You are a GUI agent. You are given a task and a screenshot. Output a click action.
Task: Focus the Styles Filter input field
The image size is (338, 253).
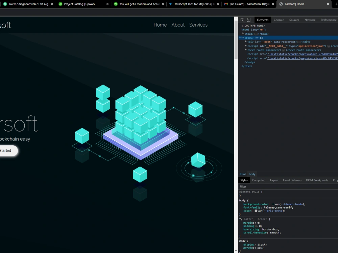[x=288, y=187]
